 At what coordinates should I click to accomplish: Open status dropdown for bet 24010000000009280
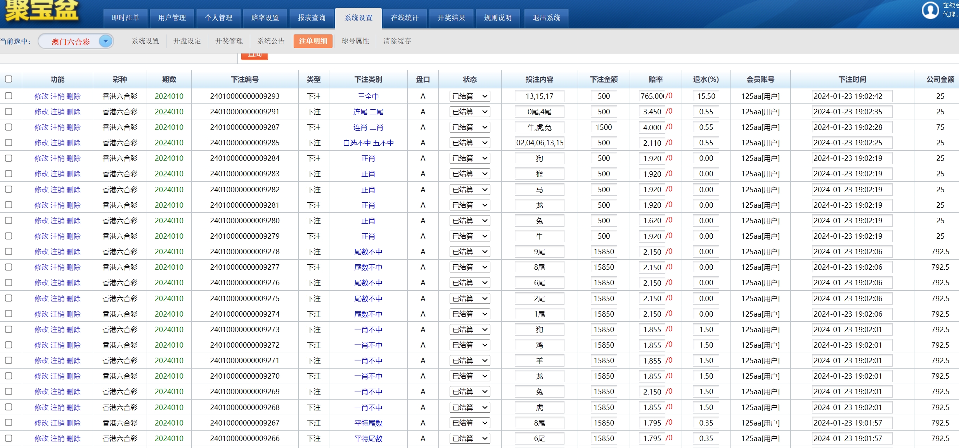470,221
